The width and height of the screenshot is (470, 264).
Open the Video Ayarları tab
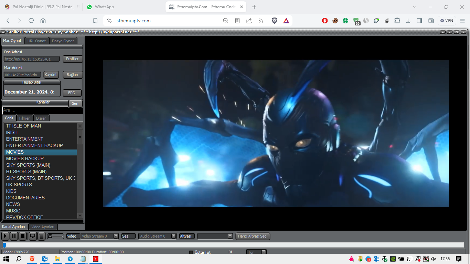tap(43, 227)
